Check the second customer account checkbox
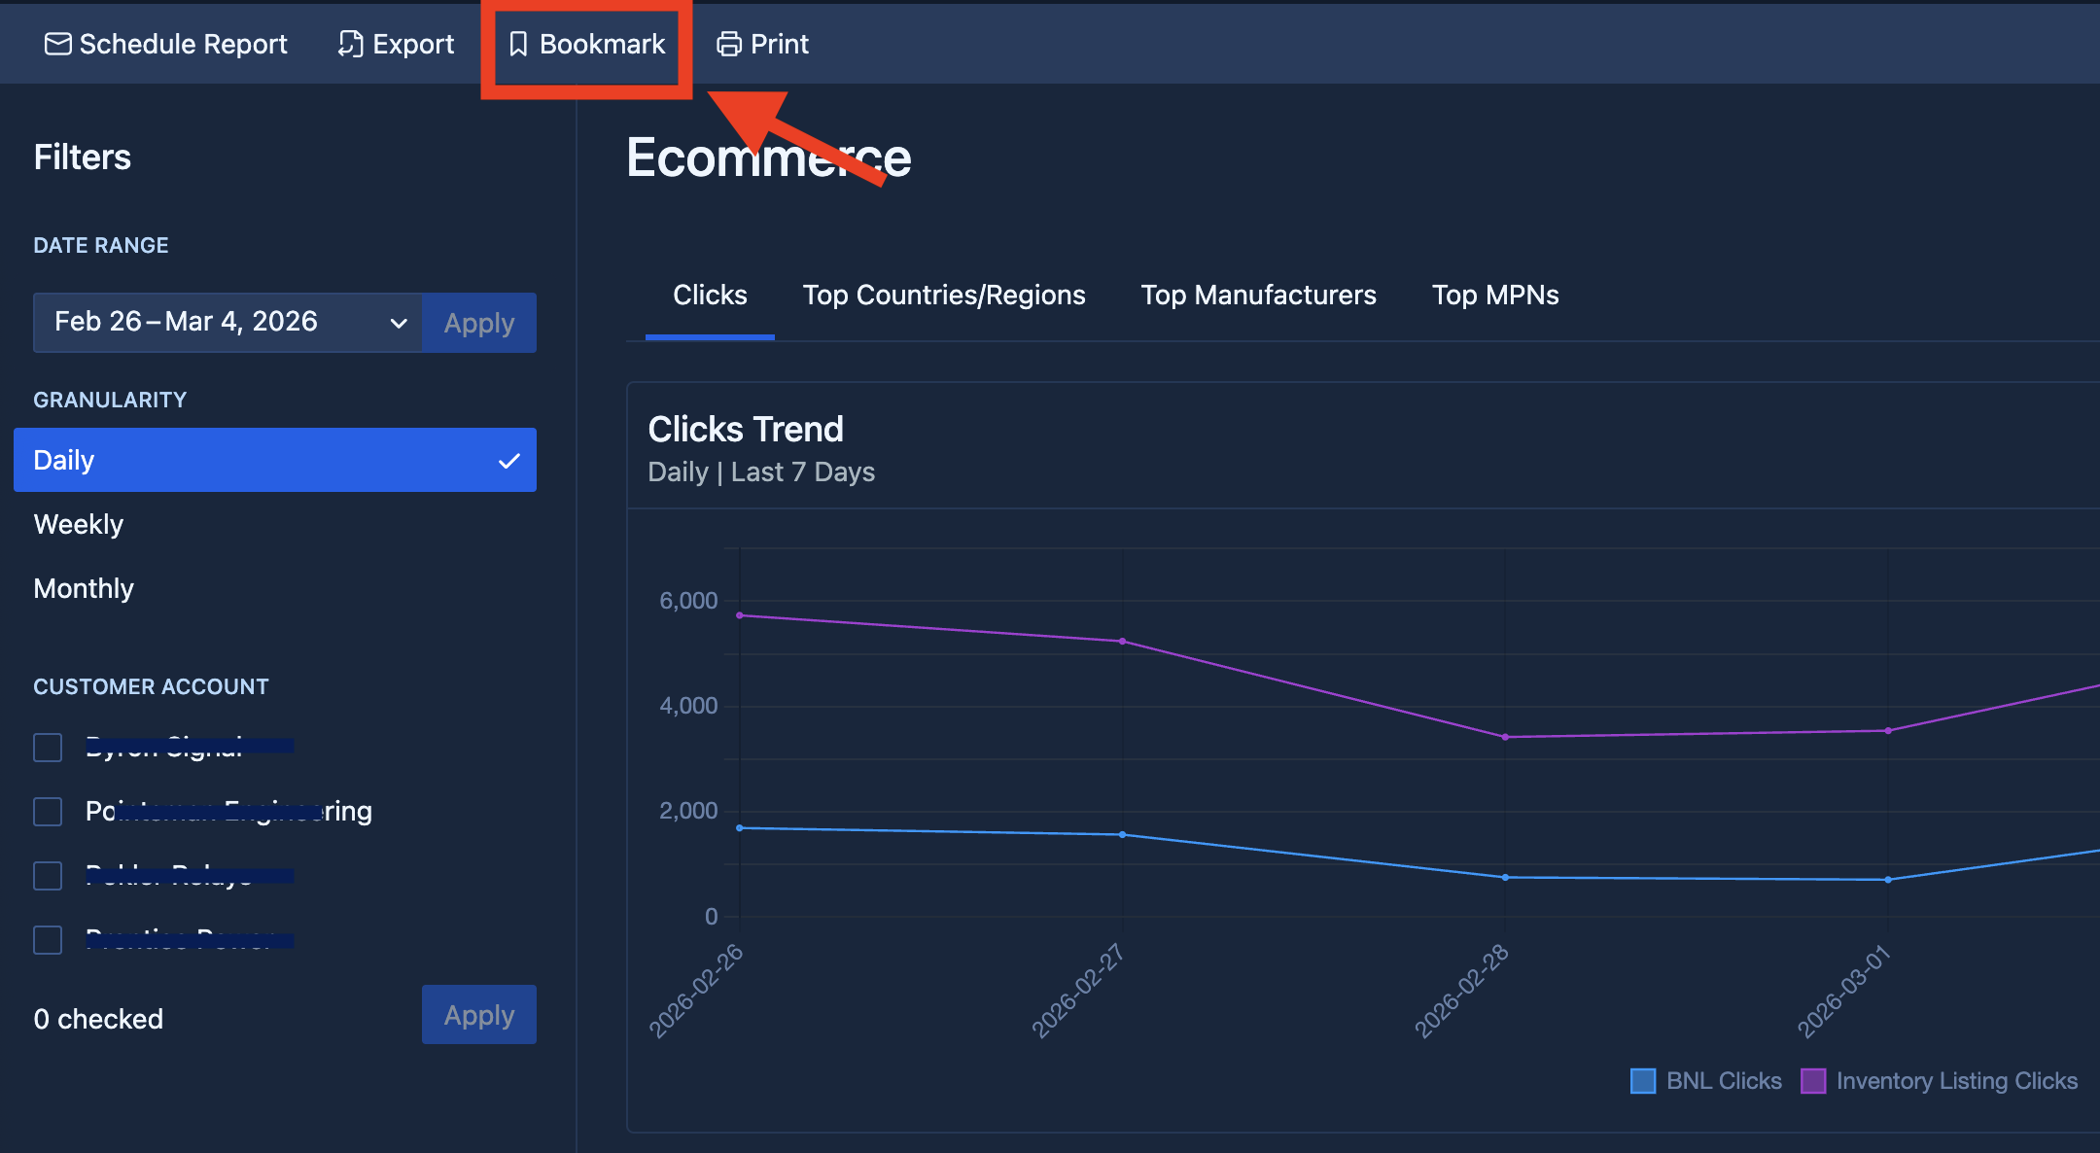The image size is (2100, 1153). coord(48,812)
